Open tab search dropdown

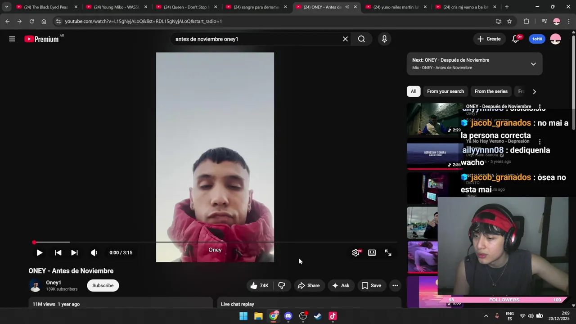6,7
